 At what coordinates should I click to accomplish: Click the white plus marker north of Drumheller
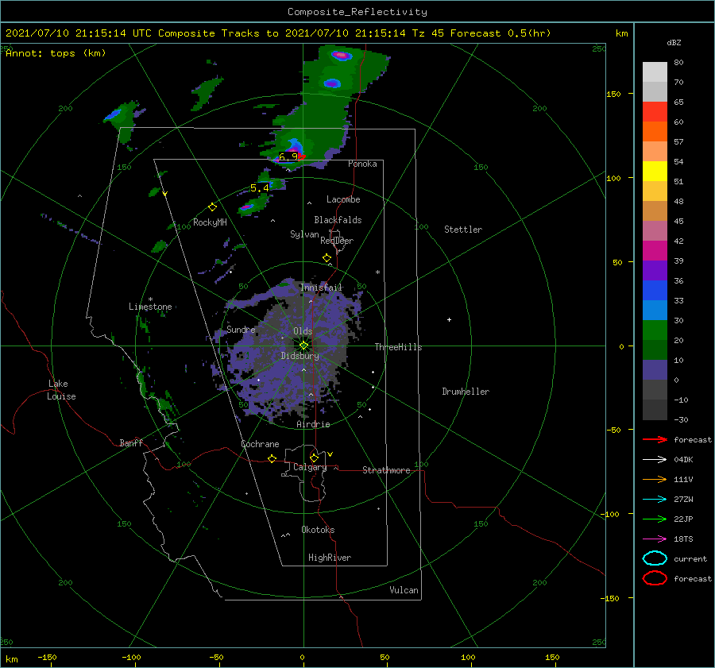[x=449, y=319]
